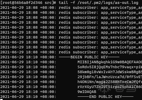
Task: Click the key line starting with 58km0g18vWxIvAh7
Action: [x=110, y=72]
